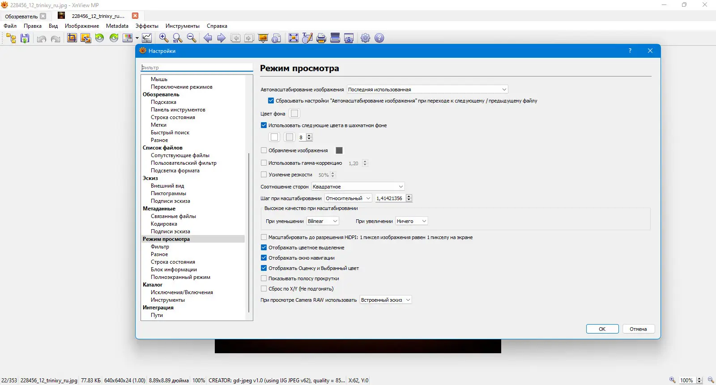
Task: Click the Crop tool icon in toolbar
Action: tap(72, 38)
